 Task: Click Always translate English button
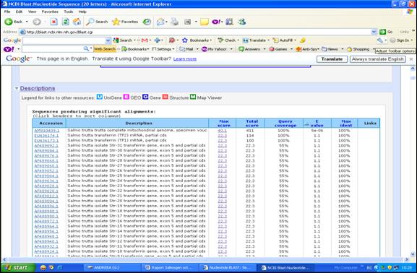[378, 59]
